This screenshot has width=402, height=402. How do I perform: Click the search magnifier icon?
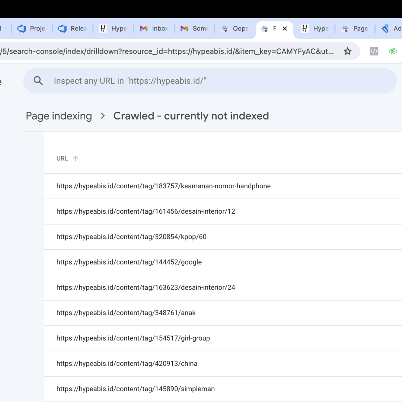click(38, 81)
